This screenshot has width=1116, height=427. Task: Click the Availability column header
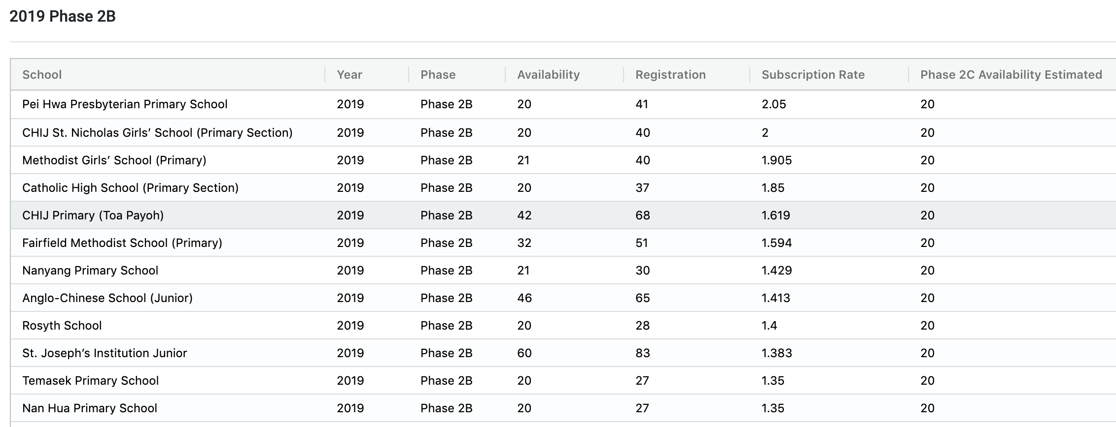click(x=548, y=75)
